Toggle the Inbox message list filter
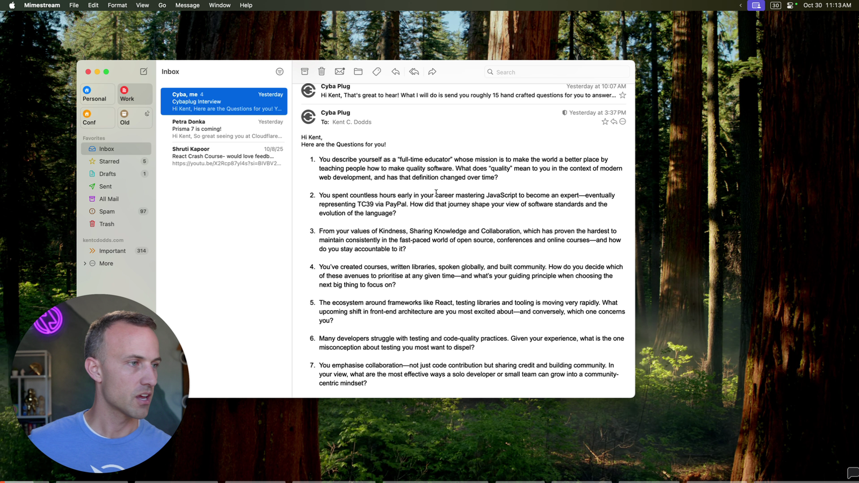The image size is (859, 483). (279, 71)
